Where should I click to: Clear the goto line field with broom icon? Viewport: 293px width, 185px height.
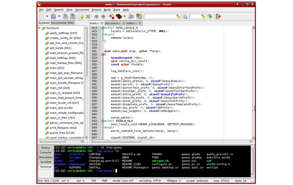click(204, 17)
